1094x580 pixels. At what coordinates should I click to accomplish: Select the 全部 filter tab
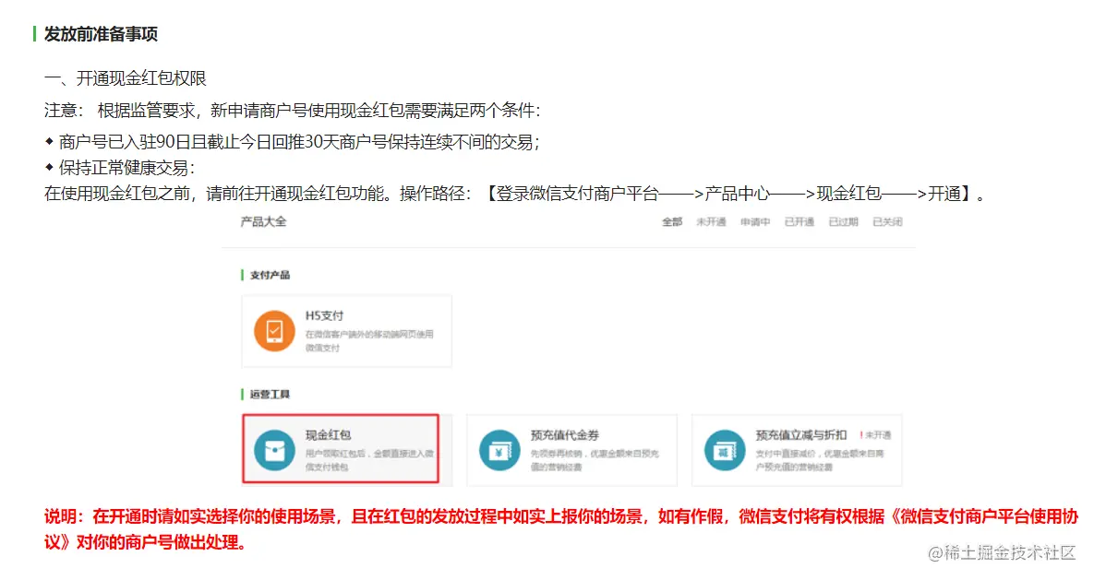(672, 221)
